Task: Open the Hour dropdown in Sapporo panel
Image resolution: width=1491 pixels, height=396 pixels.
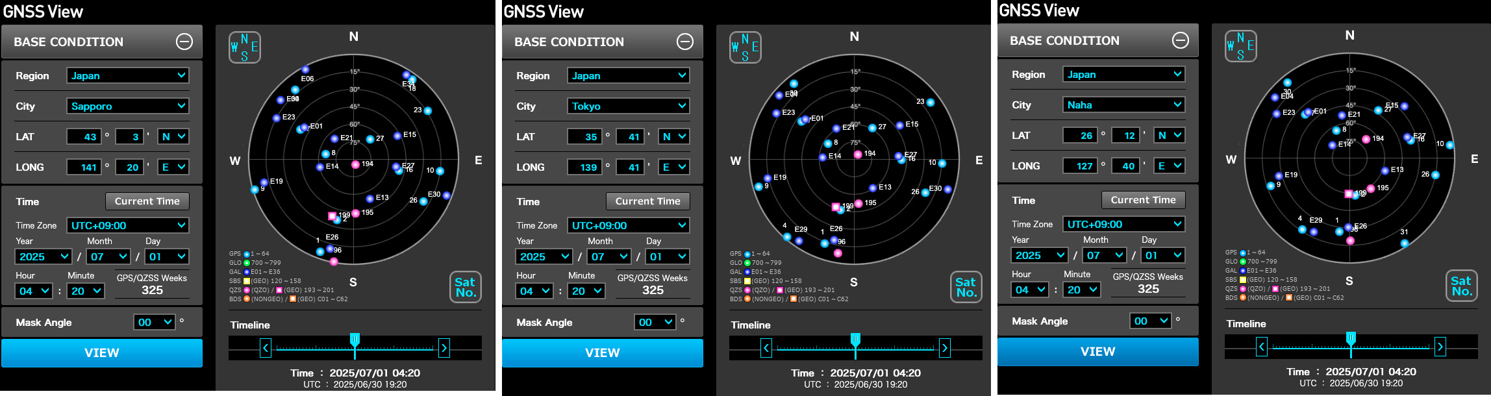Action: [x=34, y=291]
